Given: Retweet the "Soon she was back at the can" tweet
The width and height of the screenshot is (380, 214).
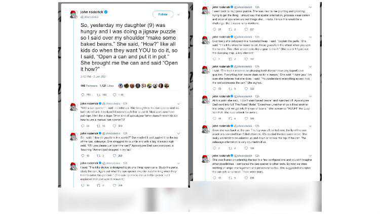Looking at the screenshot, I should (230, 148).
